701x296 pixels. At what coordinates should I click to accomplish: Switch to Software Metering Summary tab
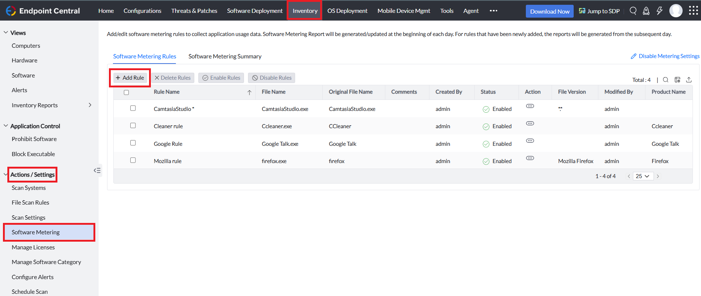coord(225,56)
